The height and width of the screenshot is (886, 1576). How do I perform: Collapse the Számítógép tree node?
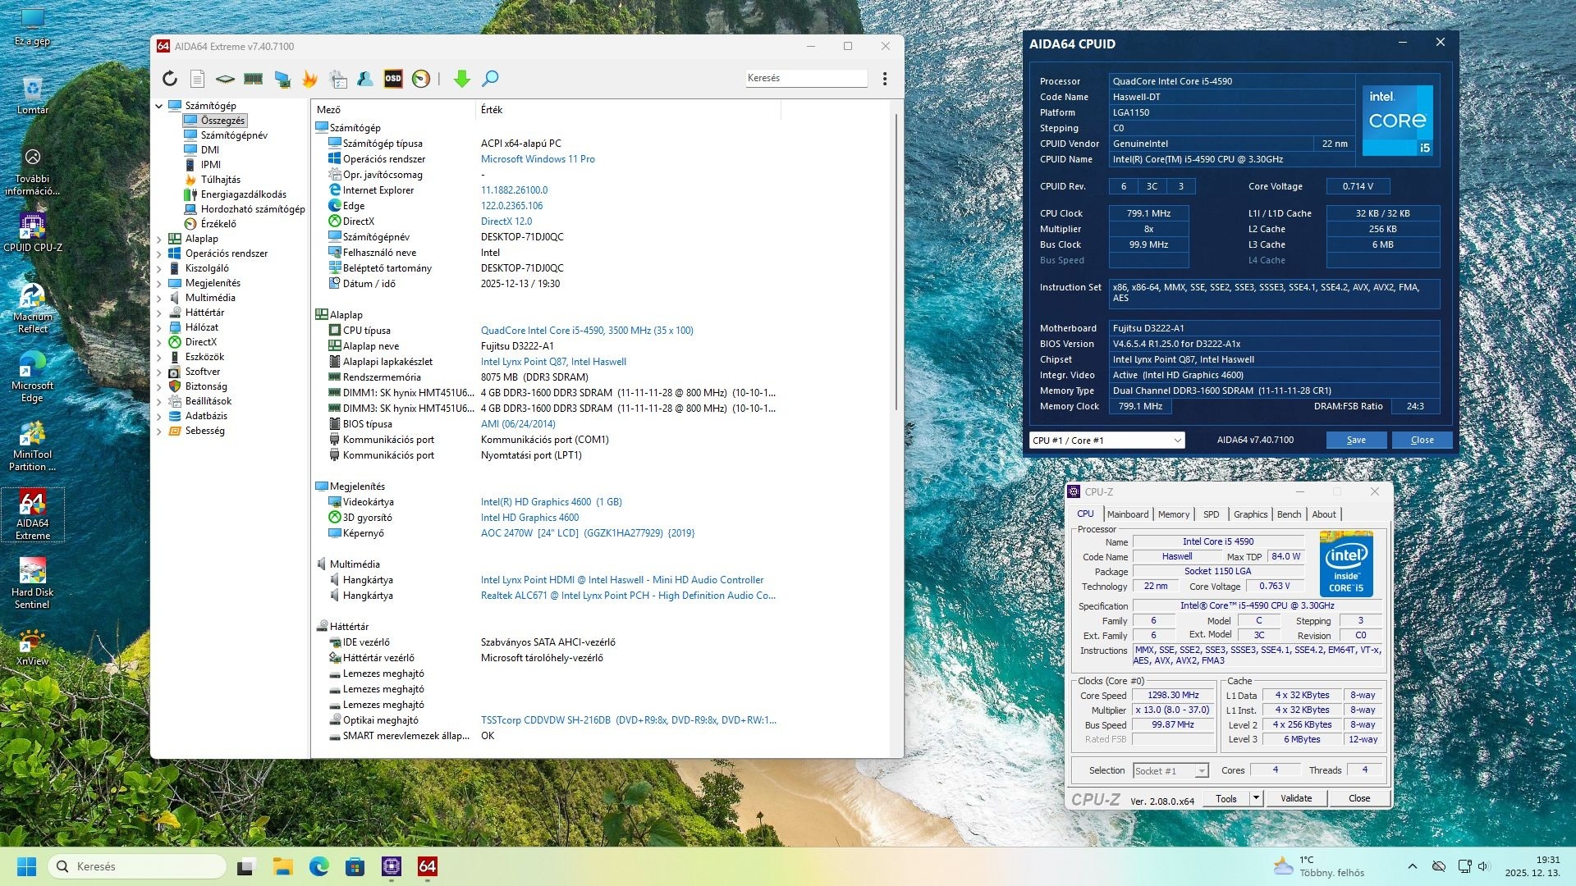159,106
